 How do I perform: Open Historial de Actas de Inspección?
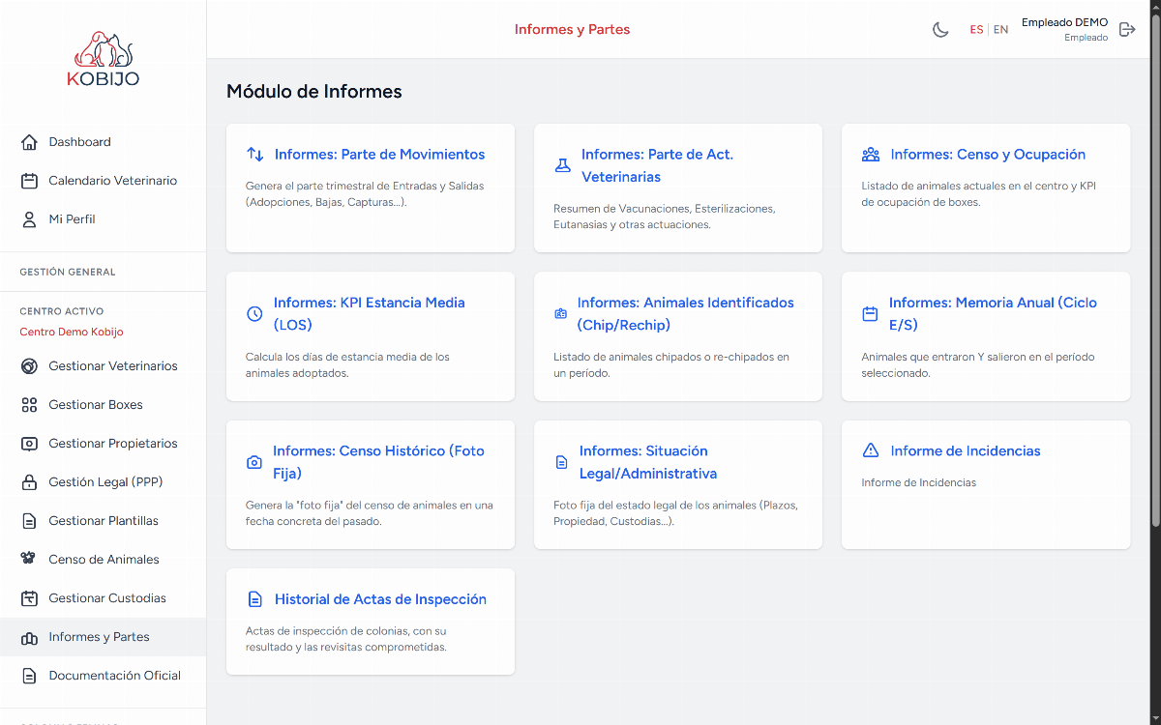(380, 599)
